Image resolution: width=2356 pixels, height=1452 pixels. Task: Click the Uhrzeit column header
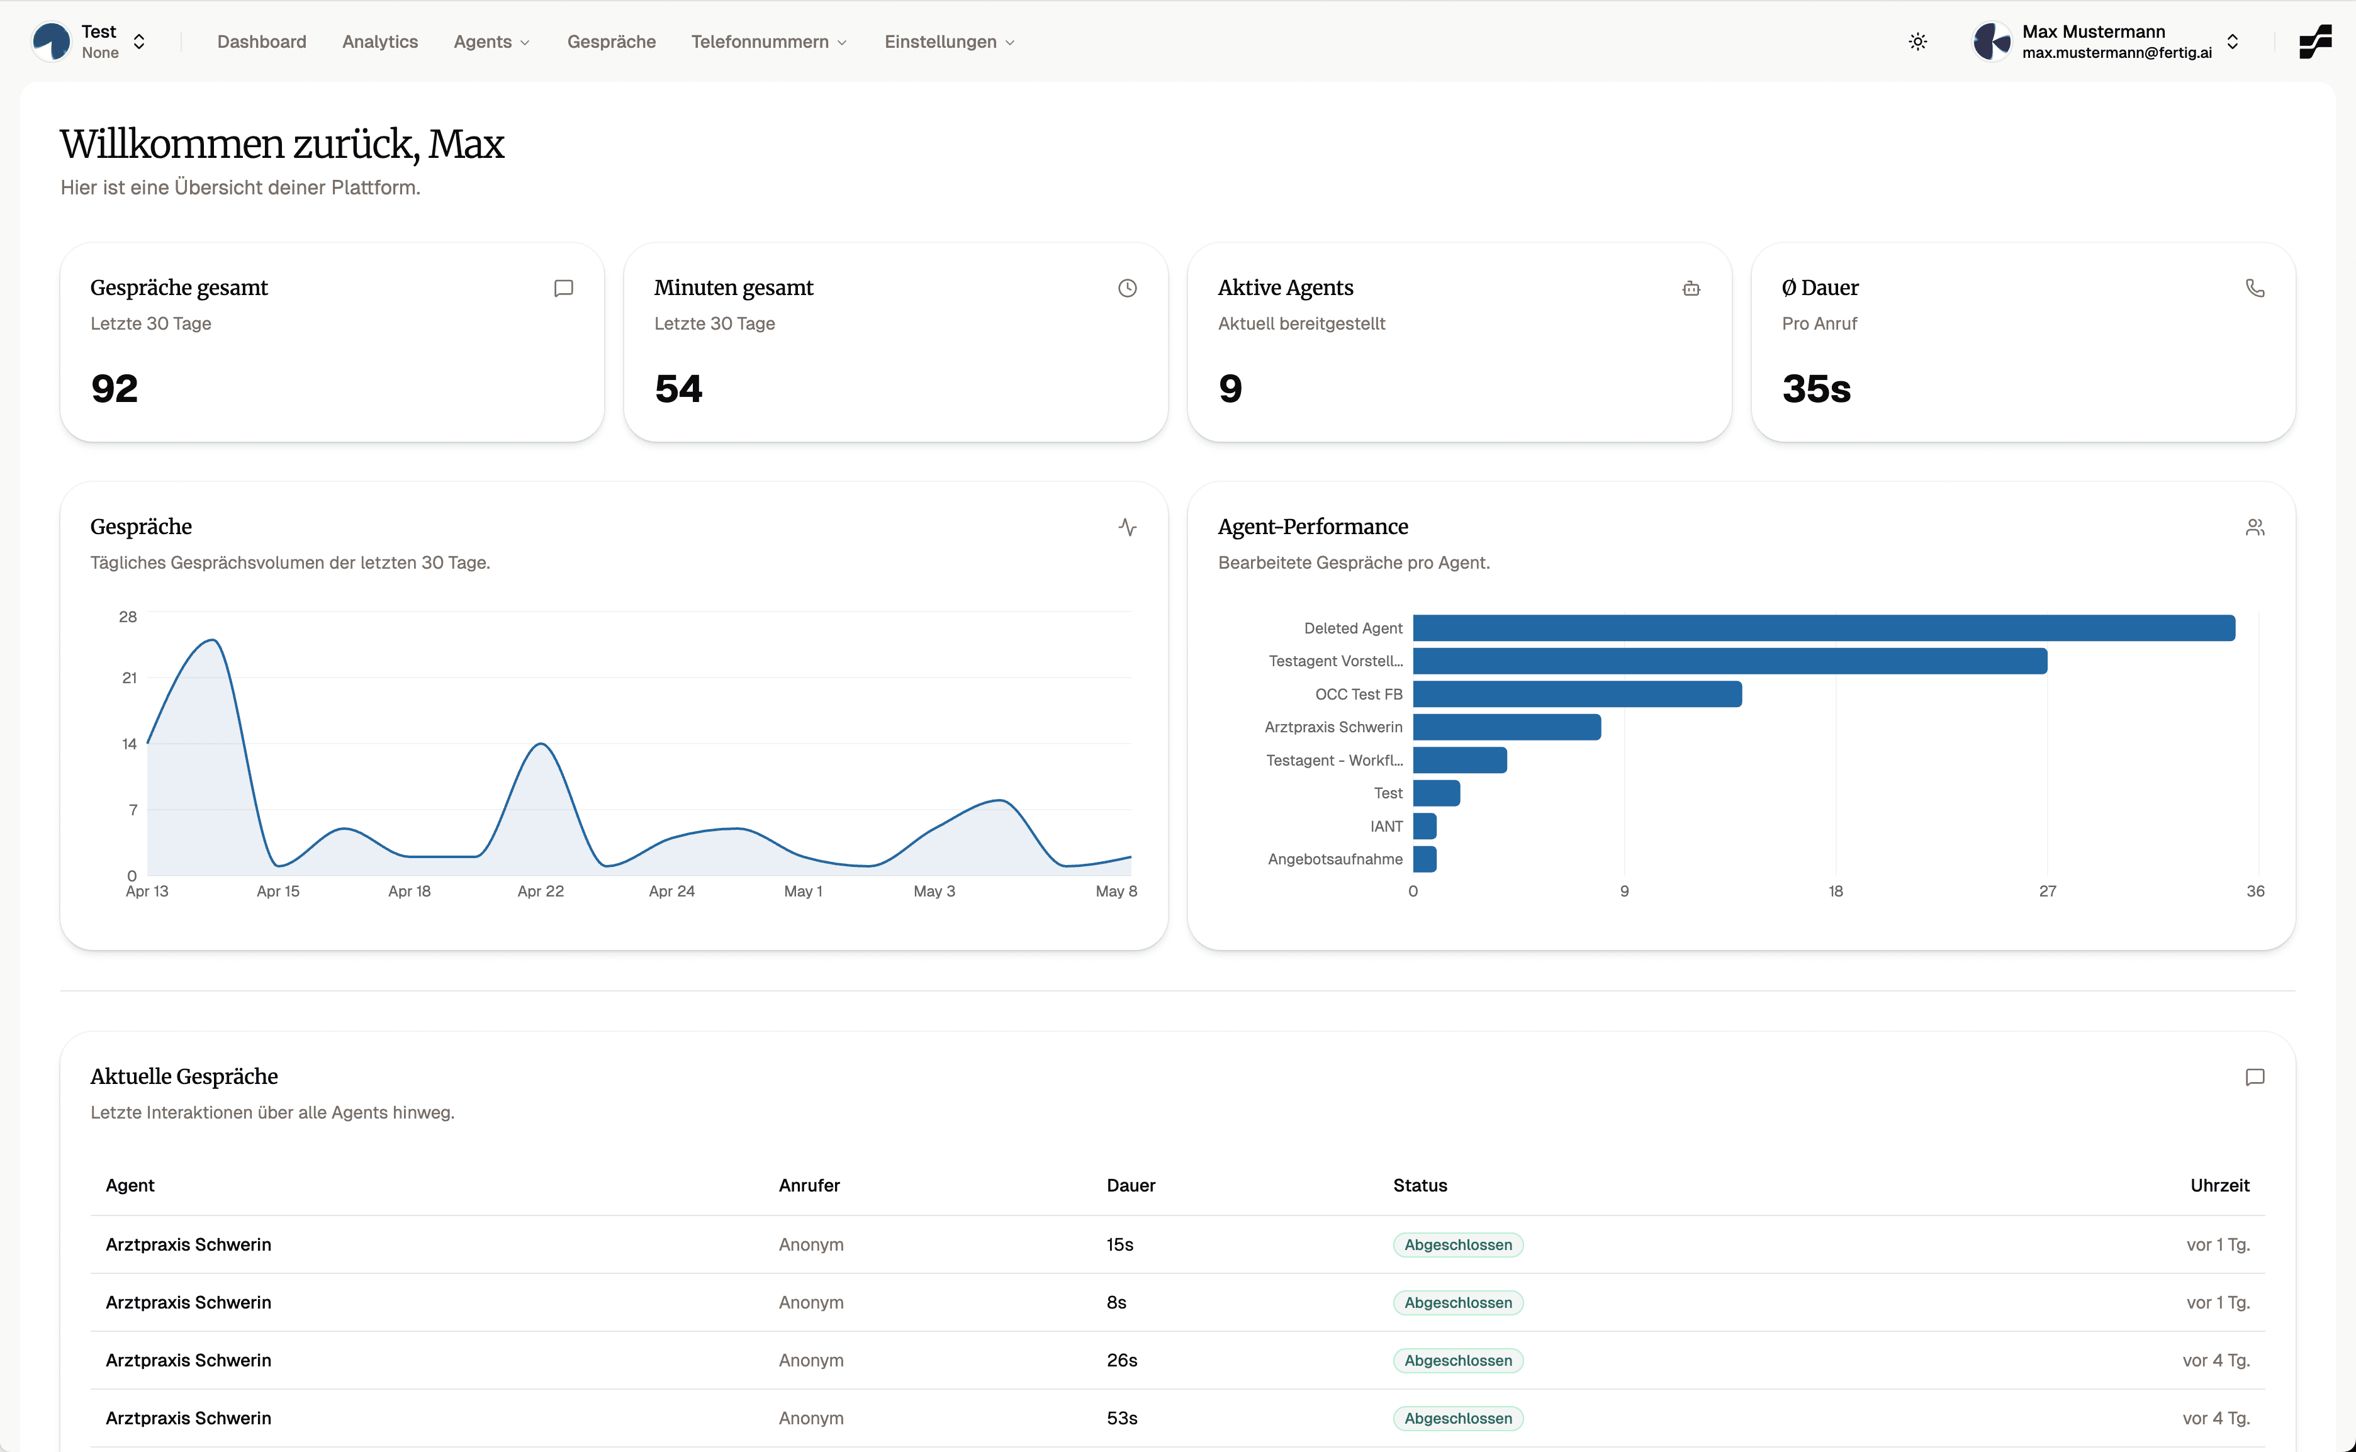pyautogui.click(x=2219, y=1185)
